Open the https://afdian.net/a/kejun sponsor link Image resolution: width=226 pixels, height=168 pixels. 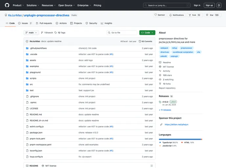tap(176, 125)
